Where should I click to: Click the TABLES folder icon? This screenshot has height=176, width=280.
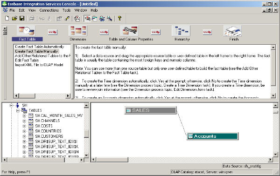[x=24, y=110]
